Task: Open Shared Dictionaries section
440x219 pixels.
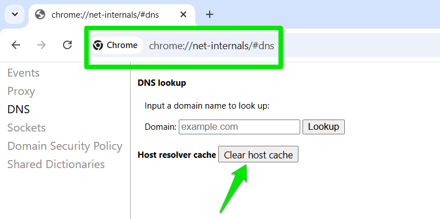Action: coord(56,164)
